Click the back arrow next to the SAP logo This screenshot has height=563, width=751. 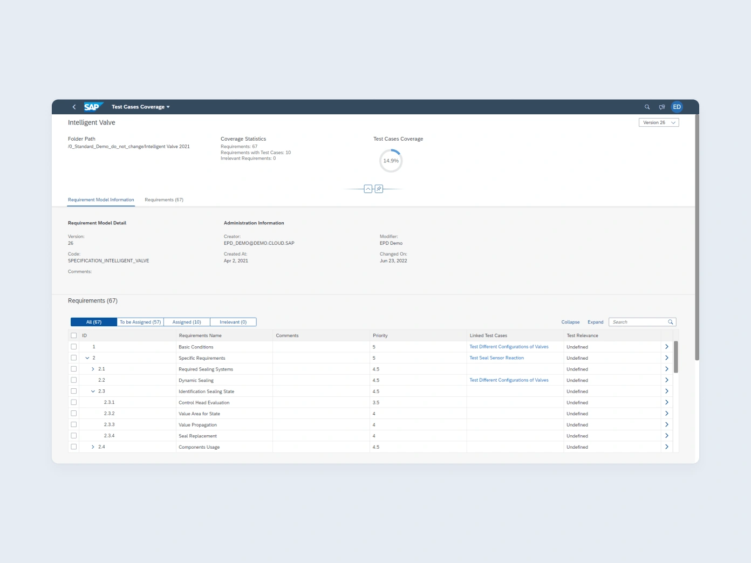coord(74,107)
